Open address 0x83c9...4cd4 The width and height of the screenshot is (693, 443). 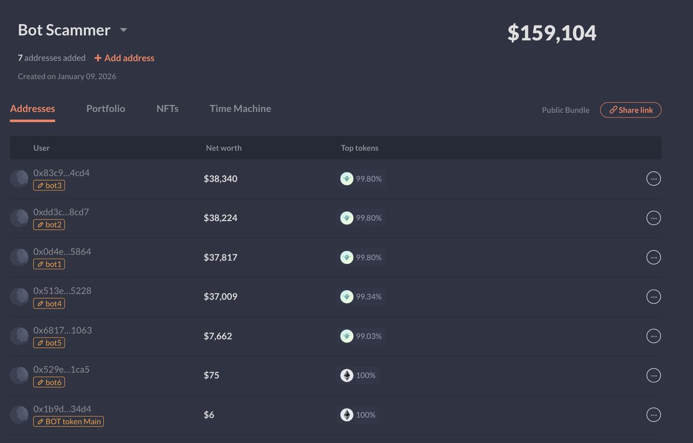click(x=61, y=173)
